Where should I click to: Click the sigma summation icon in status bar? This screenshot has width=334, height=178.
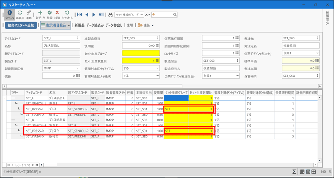coord(294,171)
